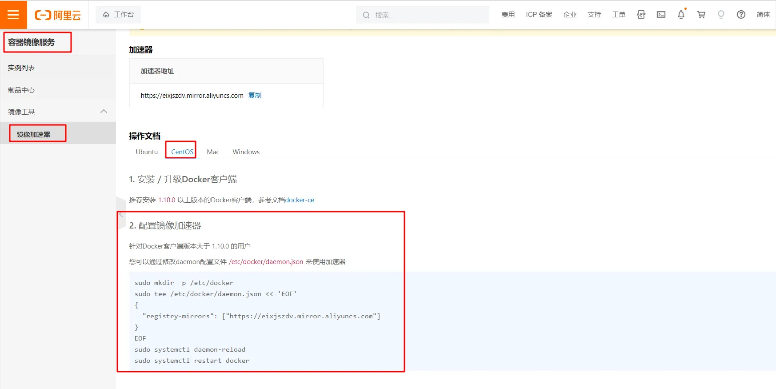
Task: Click the accelerator URL https://eixjszdv.mirror.aliyuncs.com
Action: point(192,95)
